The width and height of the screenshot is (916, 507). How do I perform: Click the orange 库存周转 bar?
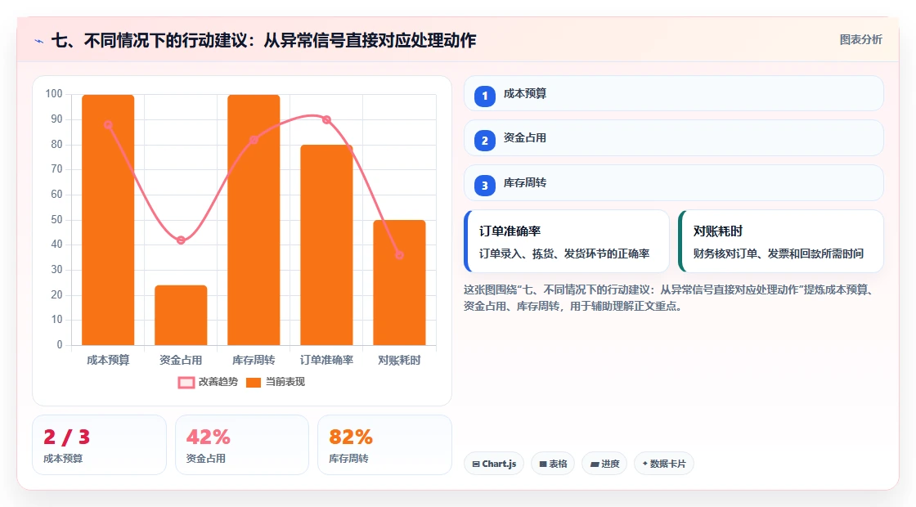pyautogui.click(x=254, y=220)
